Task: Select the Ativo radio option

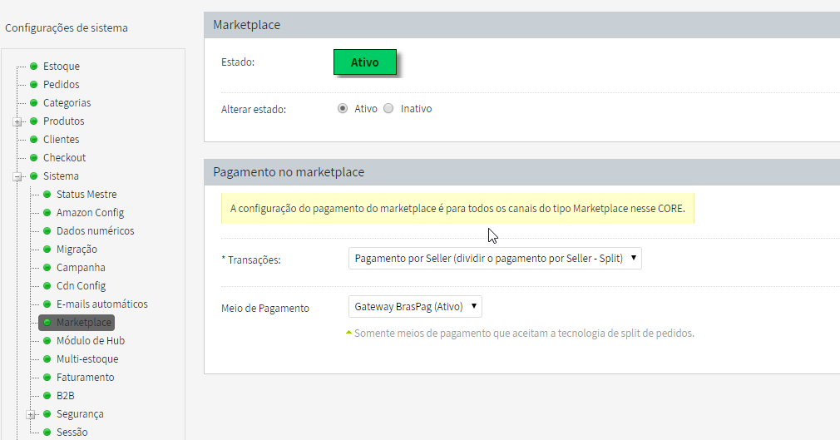Action: point(343,109)
